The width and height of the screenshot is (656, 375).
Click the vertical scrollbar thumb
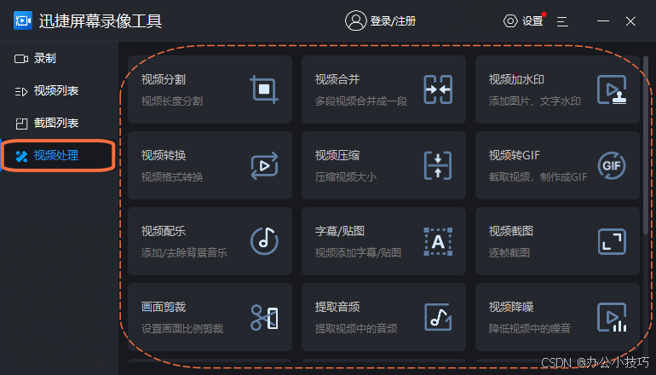[x=646, y=145]
